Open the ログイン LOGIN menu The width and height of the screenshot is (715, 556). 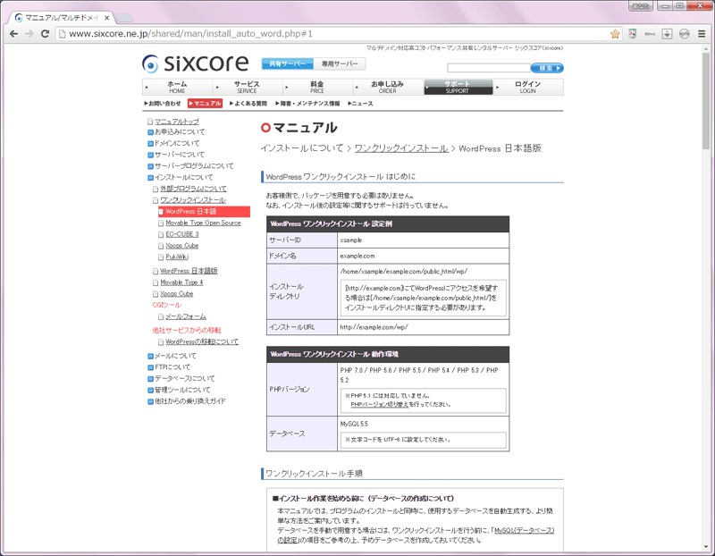[528, 87]
